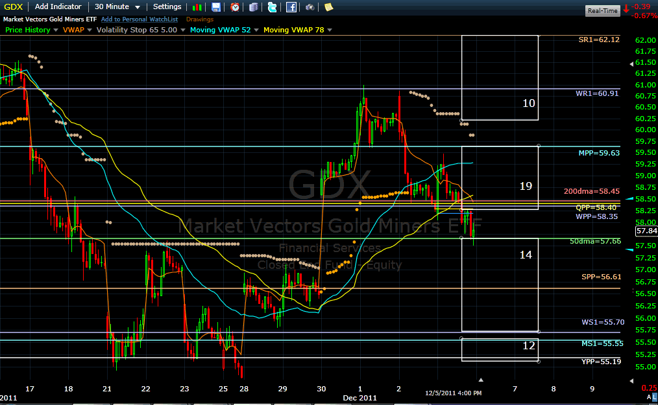Click the WR1=60.91 pivot label
The width and height of the screenshot is (658, 405).
(x=597, y=93)
